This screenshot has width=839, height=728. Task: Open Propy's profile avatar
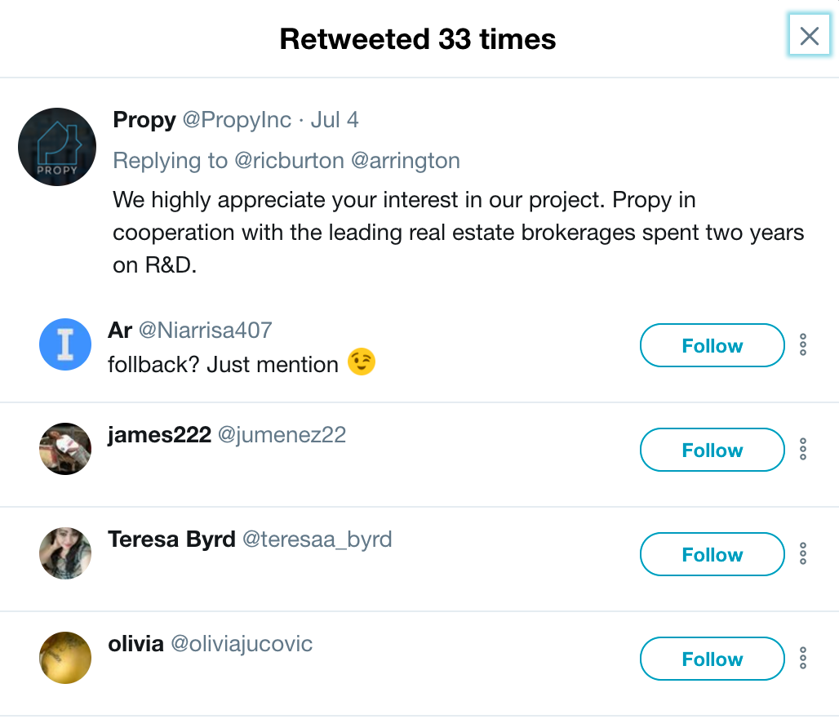point(57,147)
